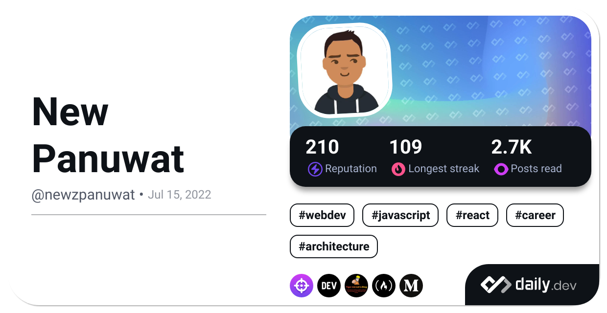
Task: Click the Reputation lightning bolt icon
Action: point(315,169)
